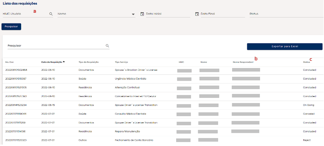Image resolution: width=324 pixels, height=146 pixels.
Task: Open the On Going status row
Action: 162,105
